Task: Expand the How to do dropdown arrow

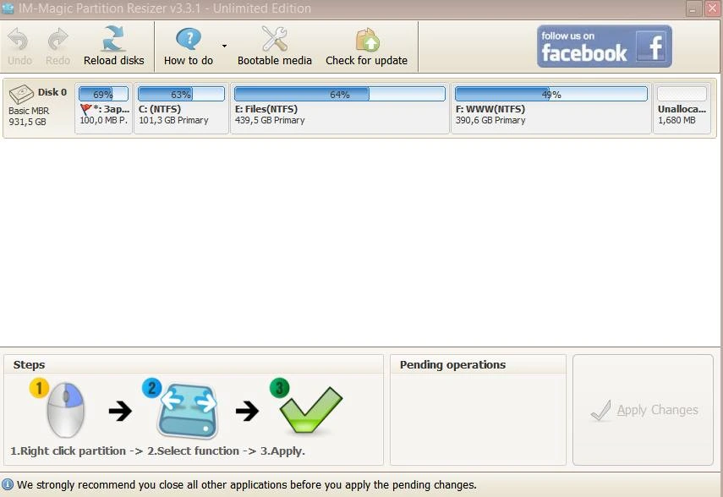Action: click(x=225, y=46)
